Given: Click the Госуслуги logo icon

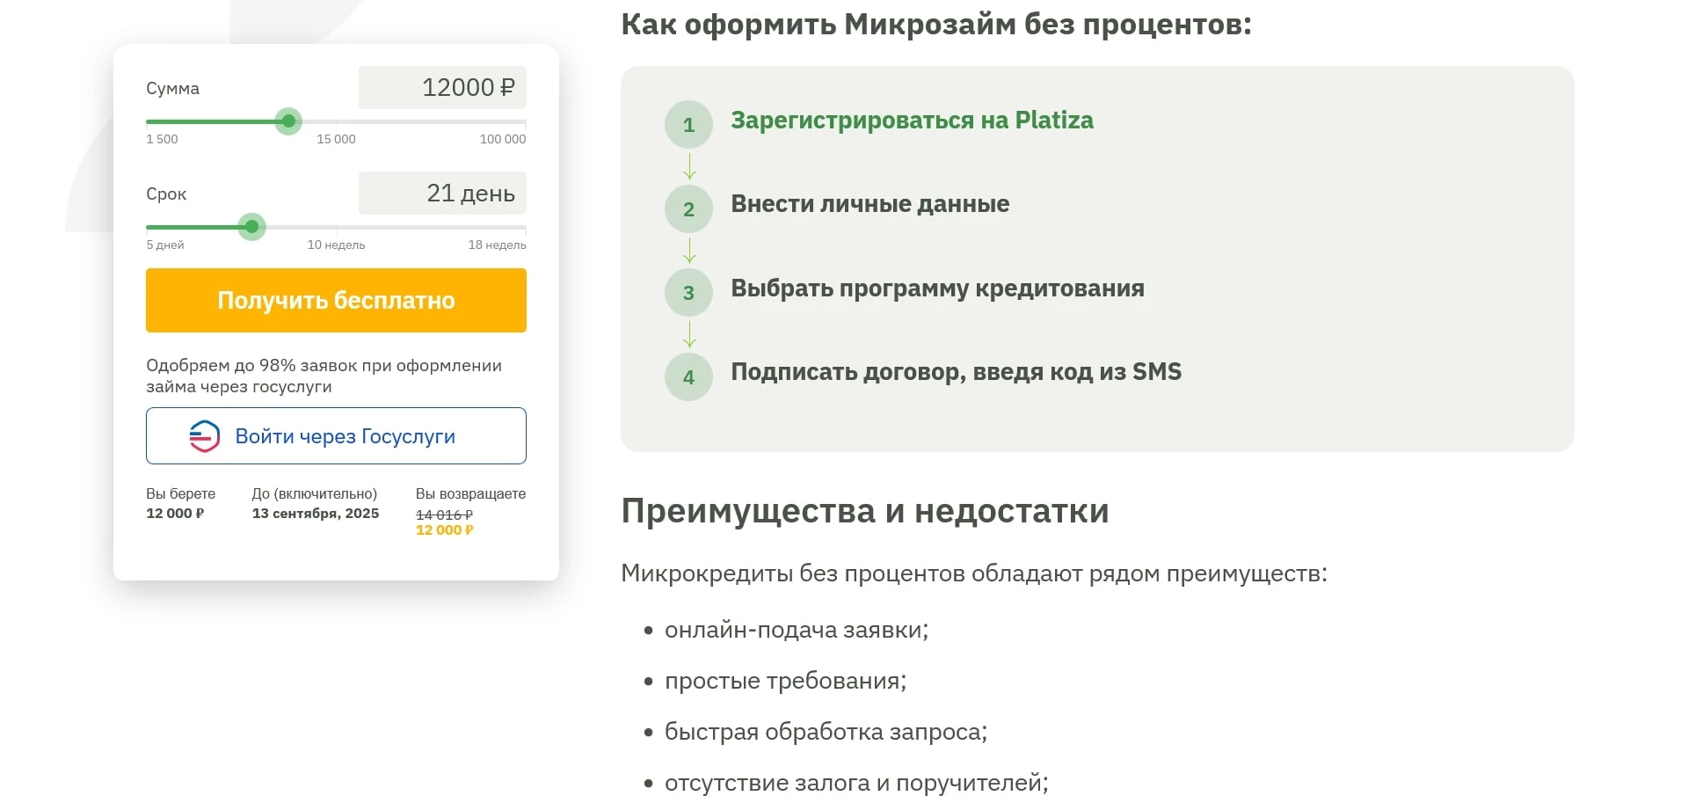Looking at the screenshot, I should [203, 435].
